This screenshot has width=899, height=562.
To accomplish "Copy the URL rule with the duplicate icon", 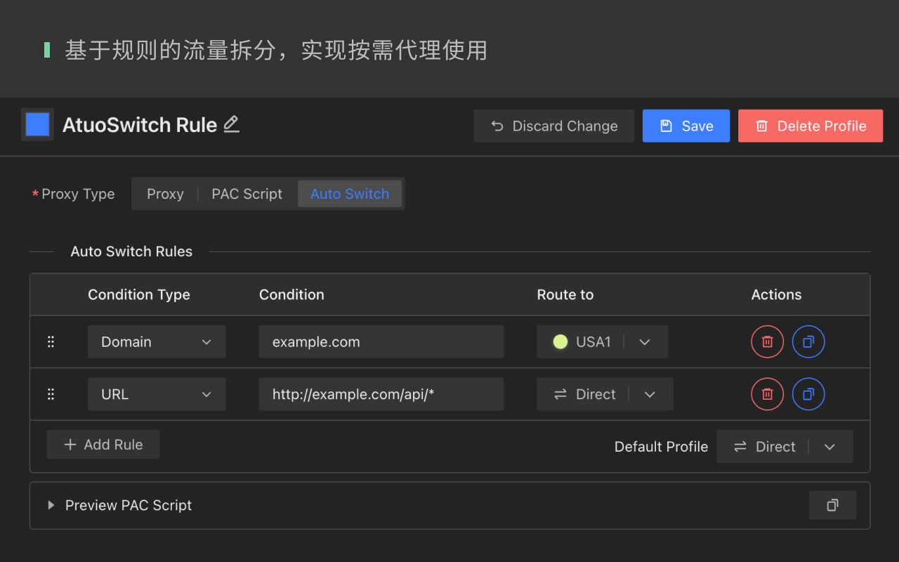I will (808, 394).
